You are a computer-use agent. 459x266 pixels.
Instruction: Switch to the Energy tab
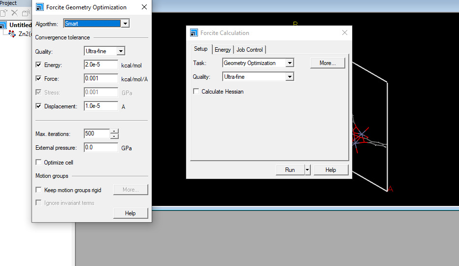click(x=223, y=50)
